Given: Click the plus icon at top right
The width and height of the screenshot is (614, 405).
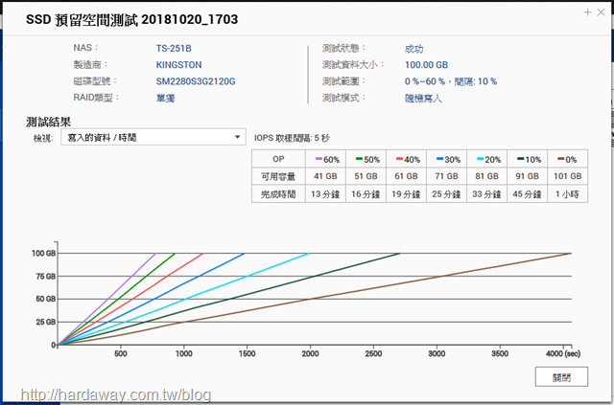Looking at the screenshot, I should click(587, 12).
